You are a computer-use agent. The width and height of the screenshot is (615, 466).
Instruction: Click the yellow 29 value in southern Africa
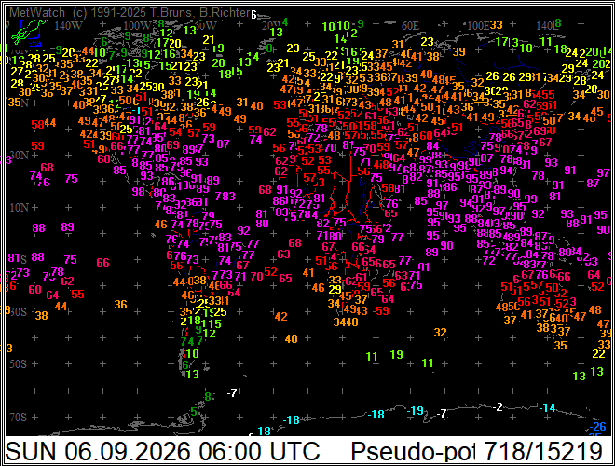335,290
